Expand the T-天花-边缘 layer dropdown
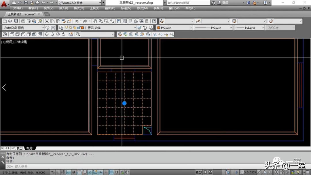Viewport: 311px width, 175px height. pos(135,28)
